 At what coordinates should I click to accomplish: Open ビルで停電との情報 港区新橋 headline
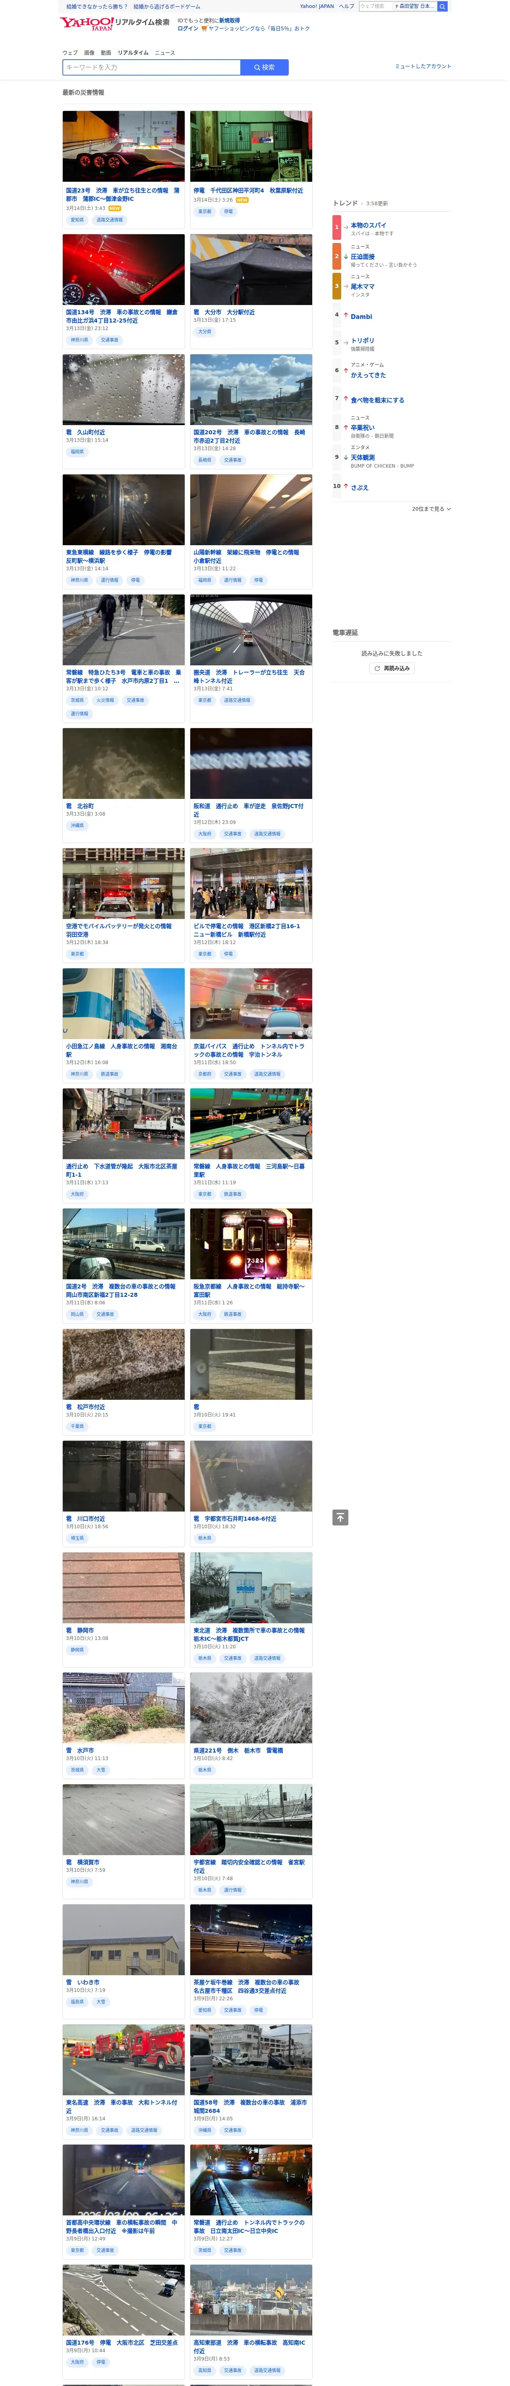point(248,931)
